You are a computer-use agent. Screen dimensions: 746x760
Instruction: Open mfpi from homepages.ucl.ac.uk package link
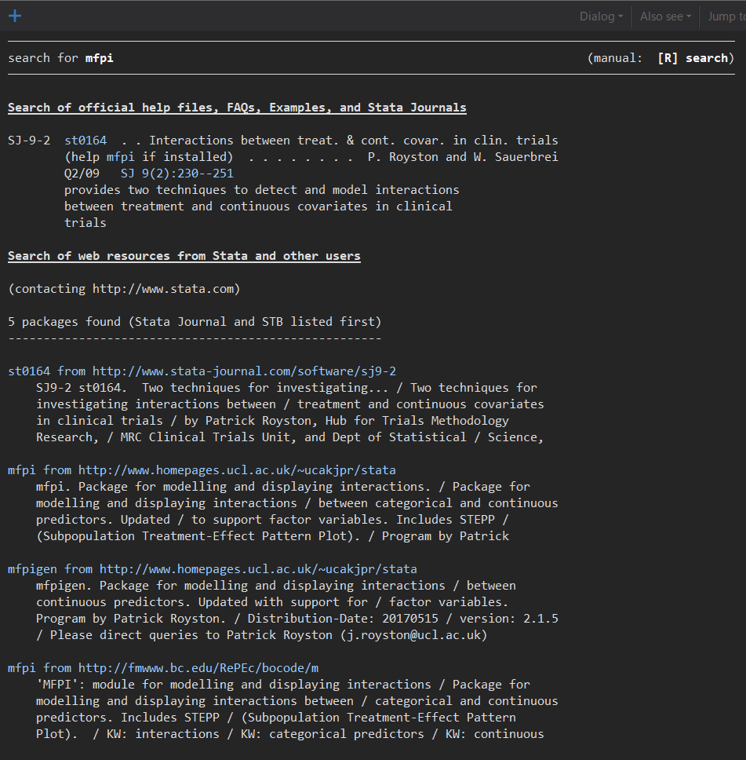click(202, 470)
